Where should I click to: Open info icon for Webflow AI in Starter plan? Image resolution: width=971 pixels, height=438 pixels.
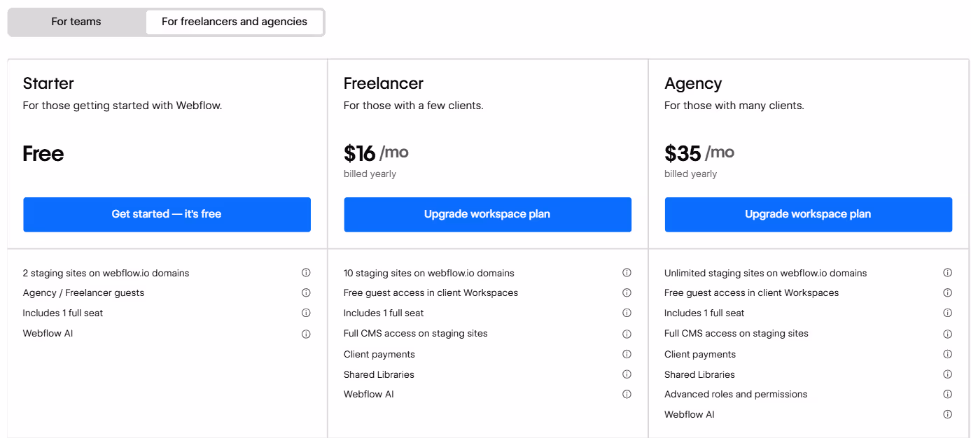click(306, 334)
